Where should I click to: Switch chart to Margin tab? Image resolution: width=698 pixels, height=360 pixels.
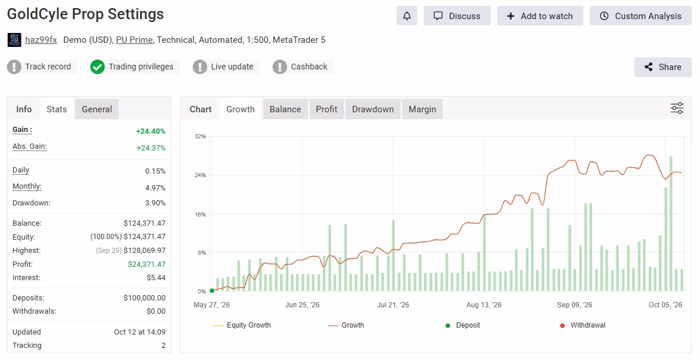[x=423, y=109]
